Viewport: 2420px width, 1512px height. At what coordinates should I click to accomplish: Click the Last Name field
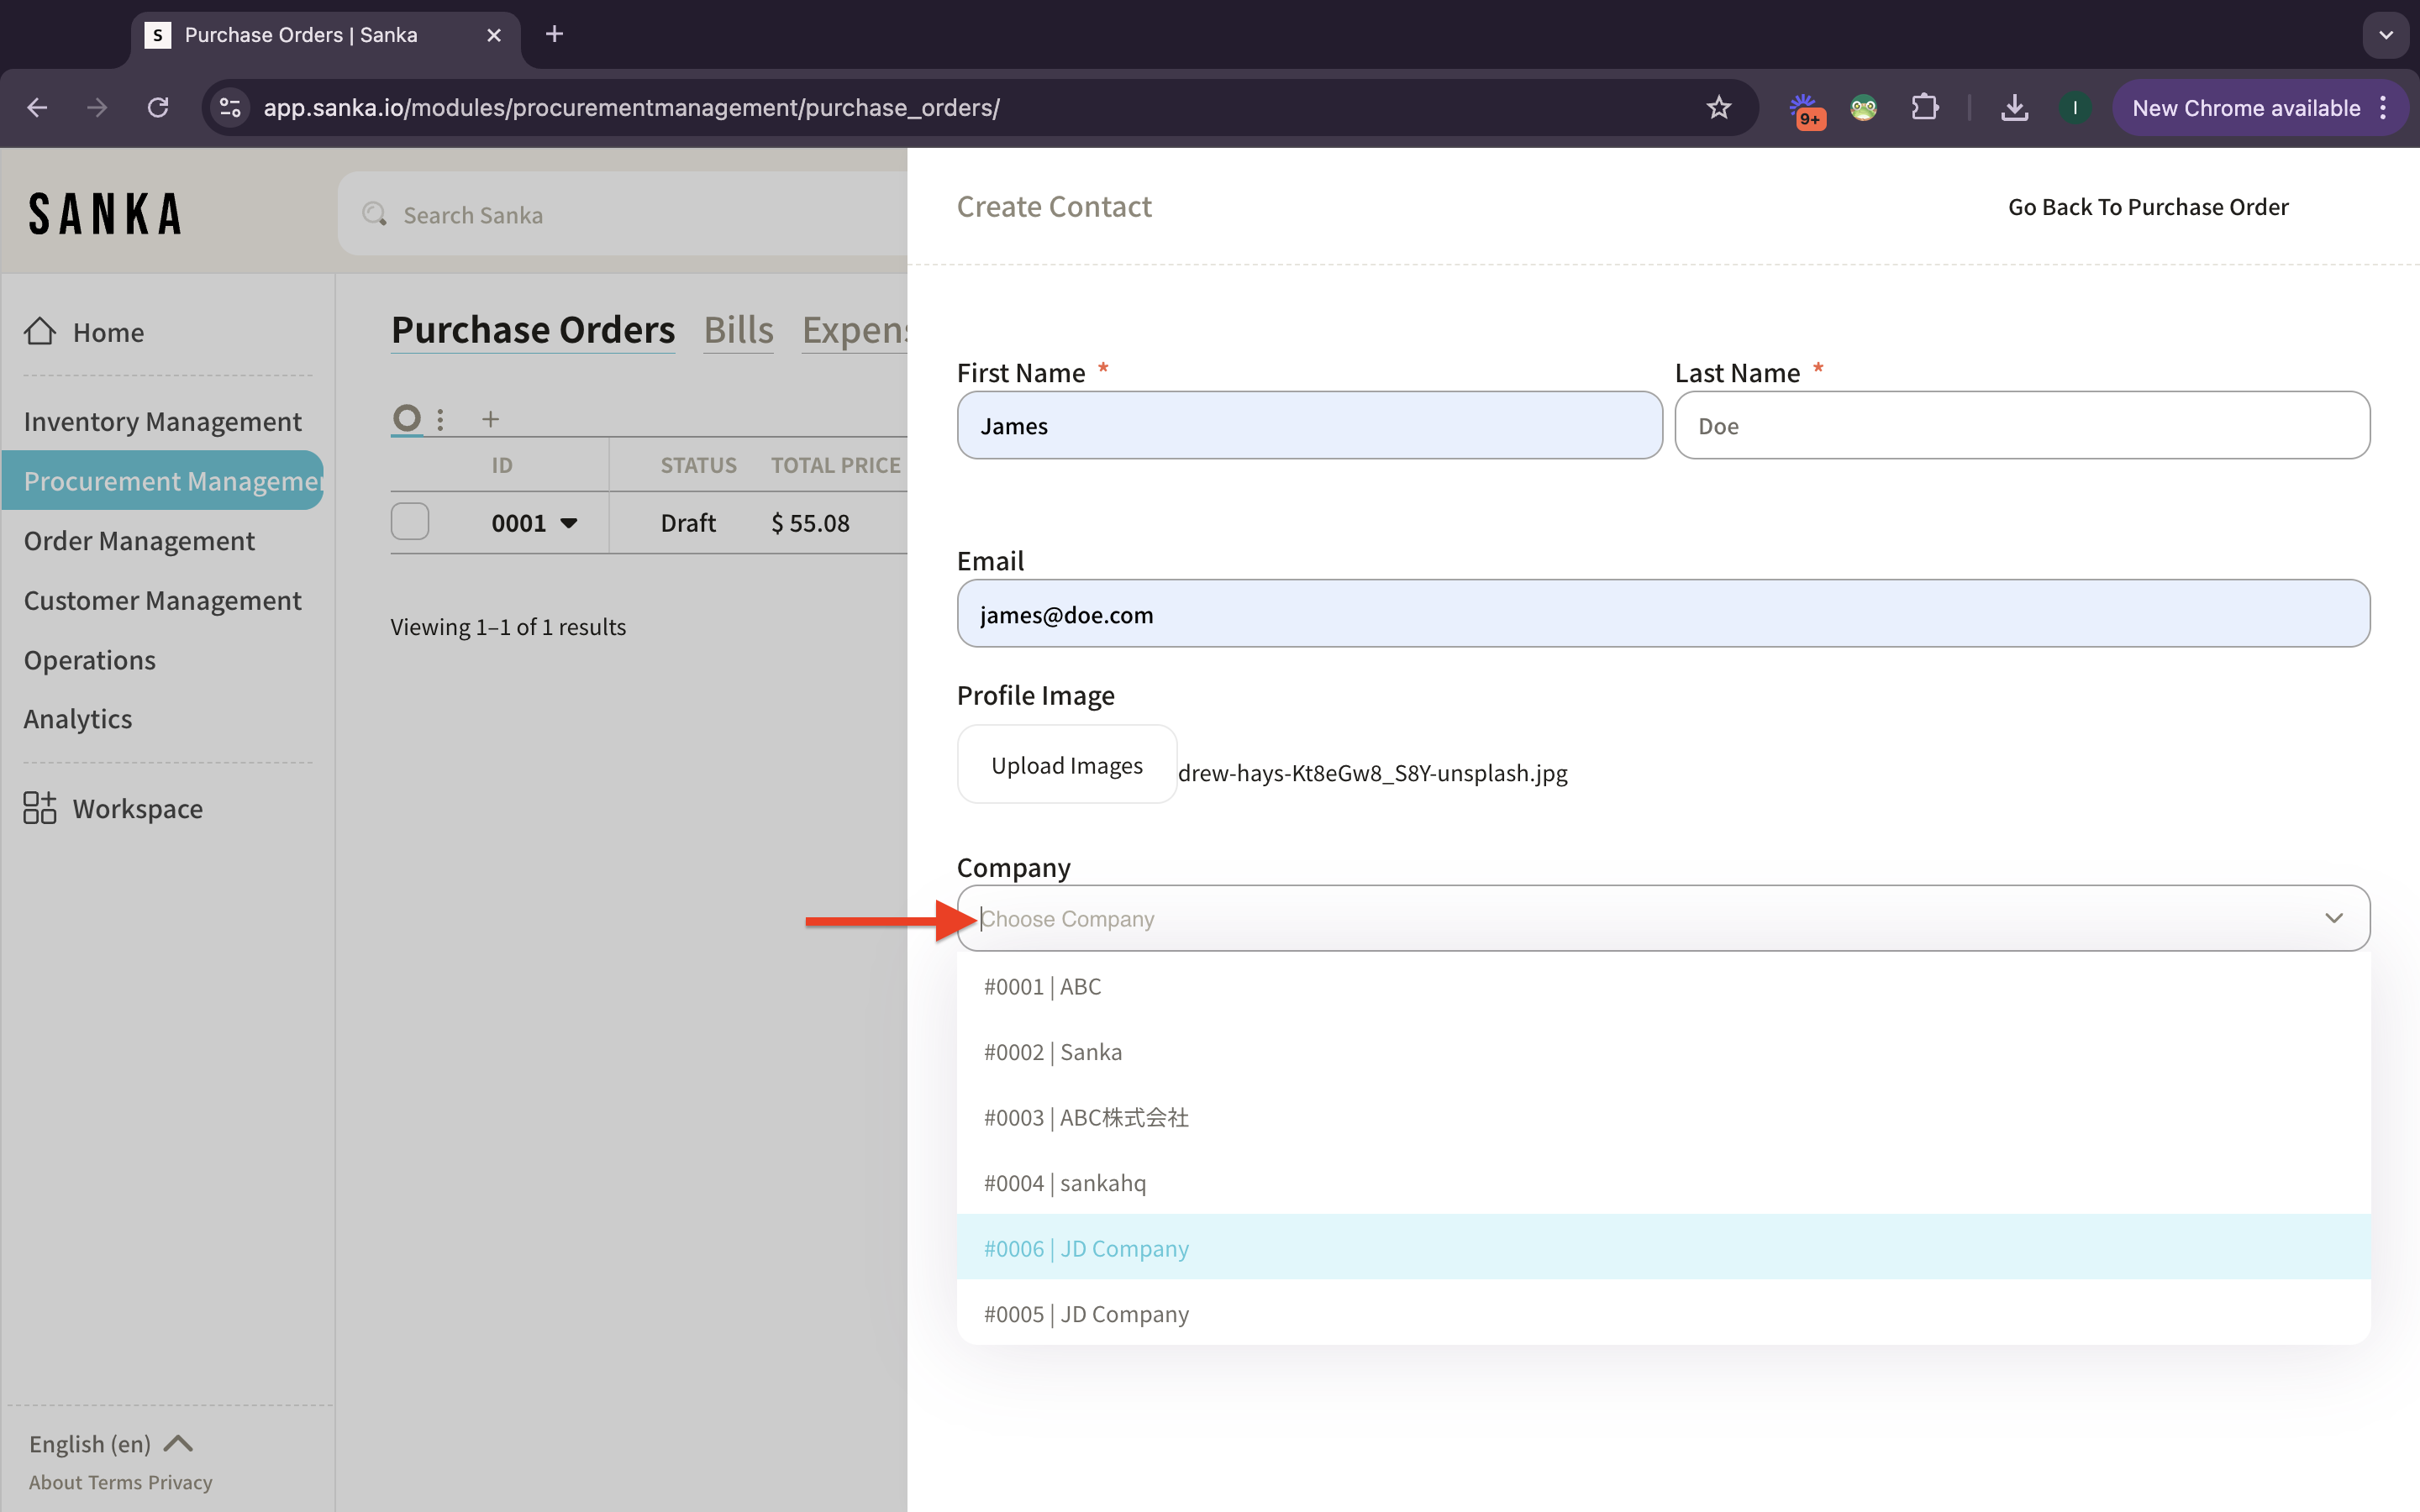click(2022, 425)
